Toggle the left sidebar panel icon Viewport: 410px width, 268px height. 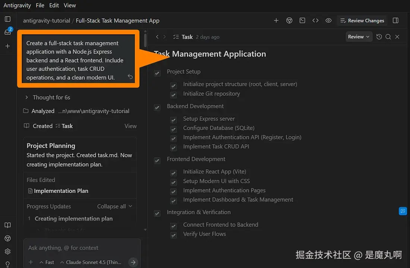pos(7,19)
